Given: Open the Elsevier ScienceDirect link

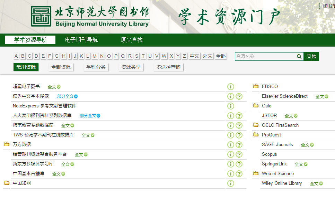Looking at the screenshot, I should pos(284,96).
